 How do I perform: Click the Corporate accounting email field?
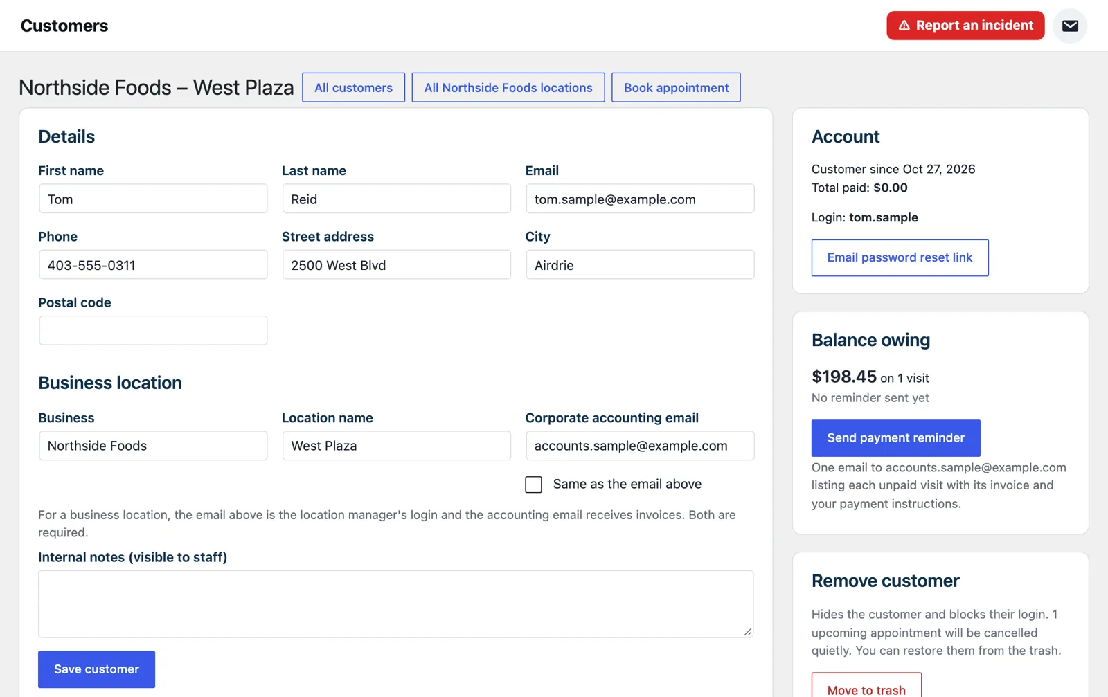pos(640,446)
